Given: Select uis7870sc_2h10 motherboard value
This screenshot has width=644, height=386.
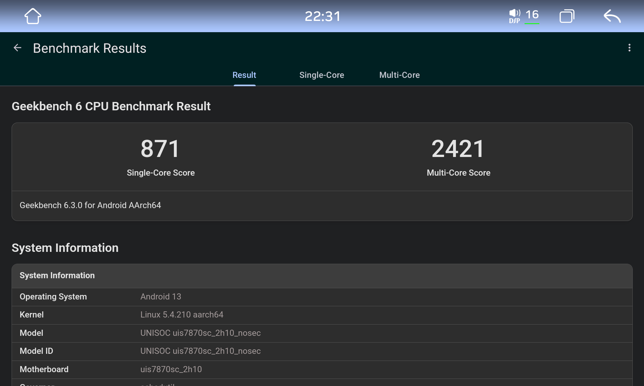Looking at the screenshot, I should click(x=171, y=369).
